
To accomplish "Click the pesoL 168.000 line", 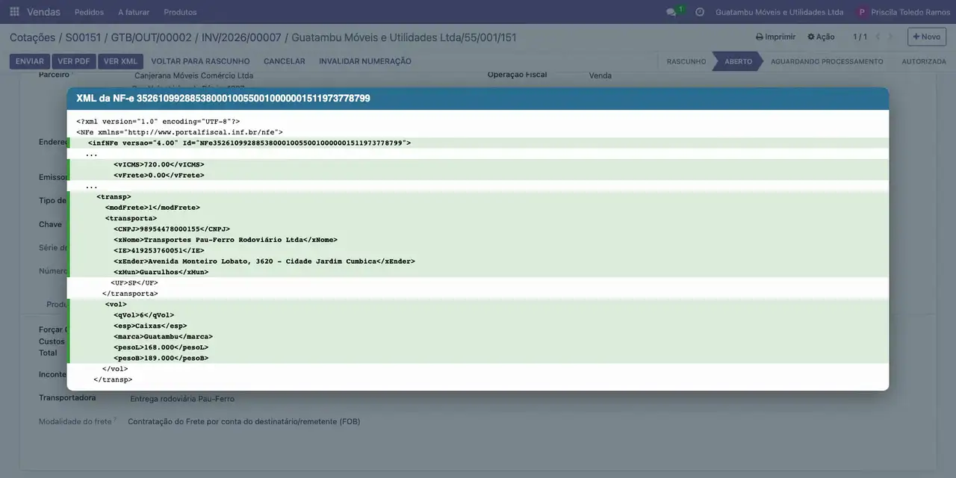I will click(x=161, y=347).
